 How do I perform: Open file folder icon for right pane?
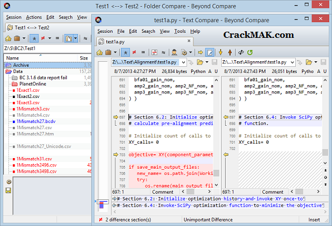click(x=309, y=62)
